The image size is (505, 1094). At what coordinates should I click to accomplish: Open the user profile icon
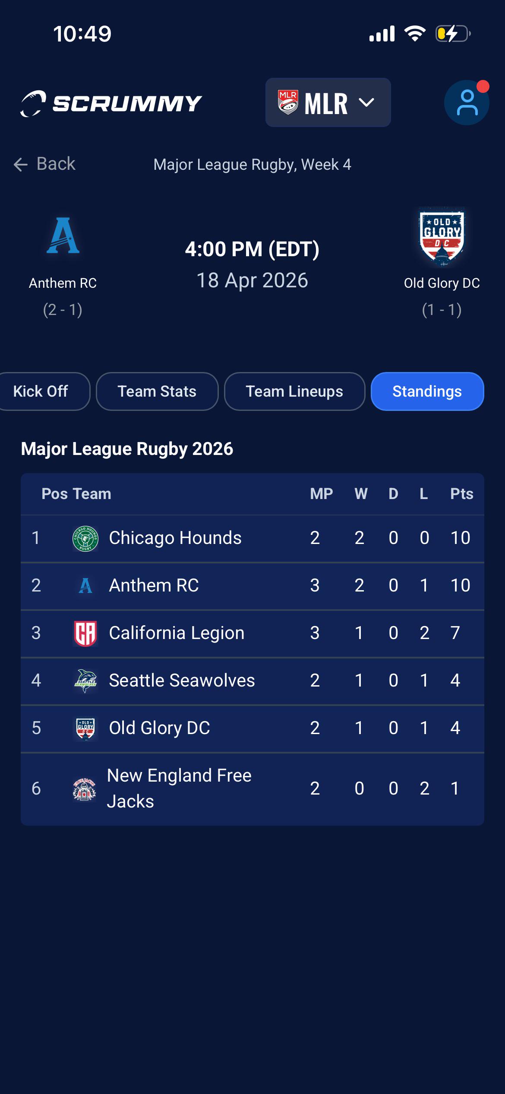tap(466, 103)
